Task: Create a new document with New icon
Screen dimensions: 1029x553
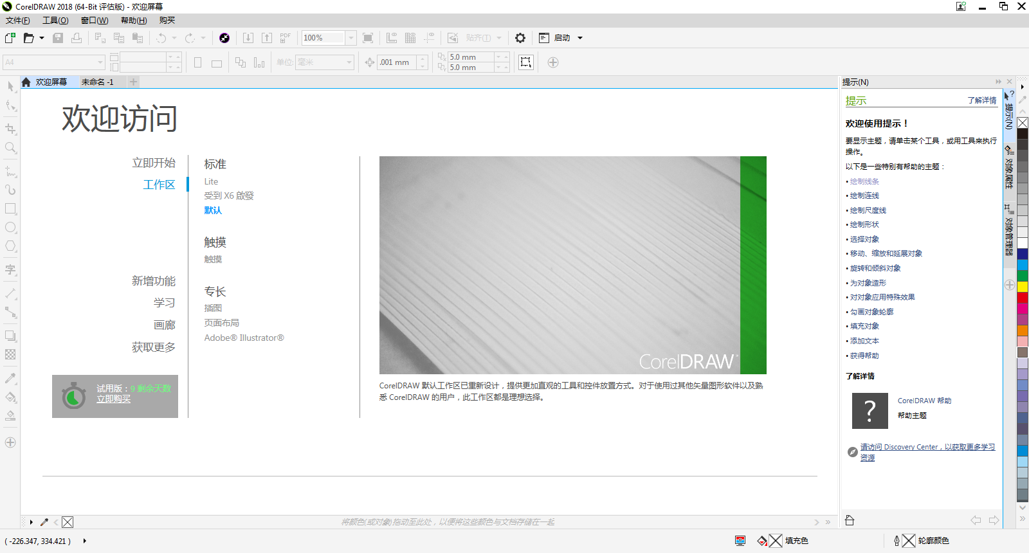Action: (10, 38)
